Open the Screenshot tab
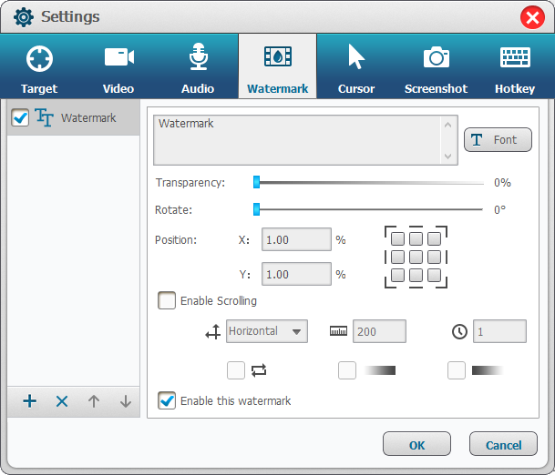Screen dimensions: 555x475 click(x=436, y=68)
